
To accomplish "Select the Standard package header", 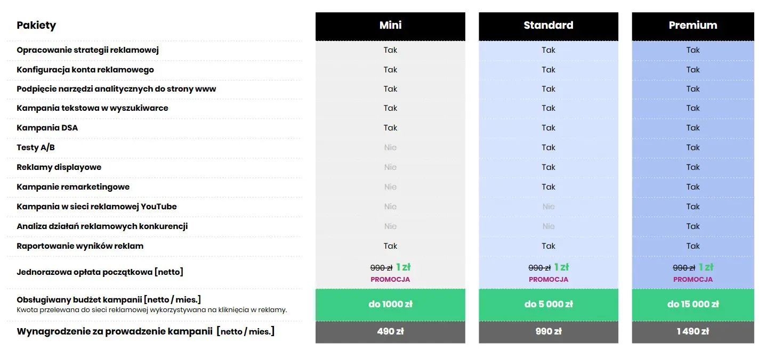I will coord(548,26).
